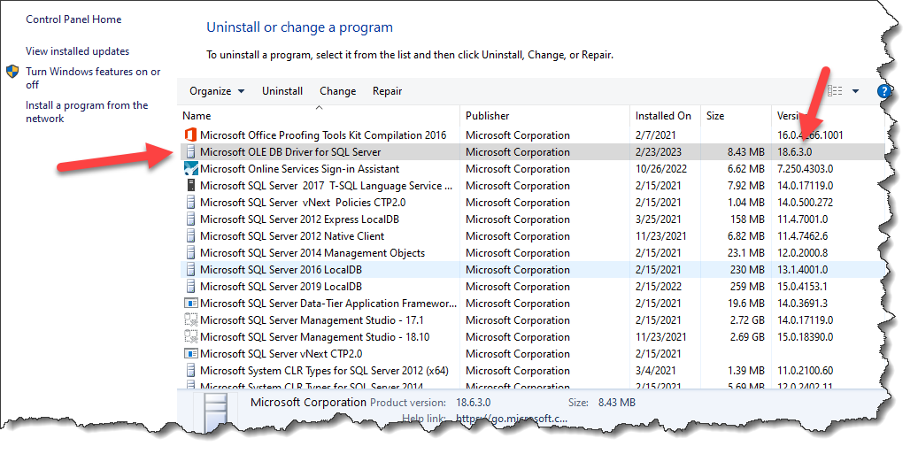Image resolution: width=918 pixels, height=454 pixels.
Task: Click the SQL Server 2019 LocalDB icon
Action: coord(189,287)
